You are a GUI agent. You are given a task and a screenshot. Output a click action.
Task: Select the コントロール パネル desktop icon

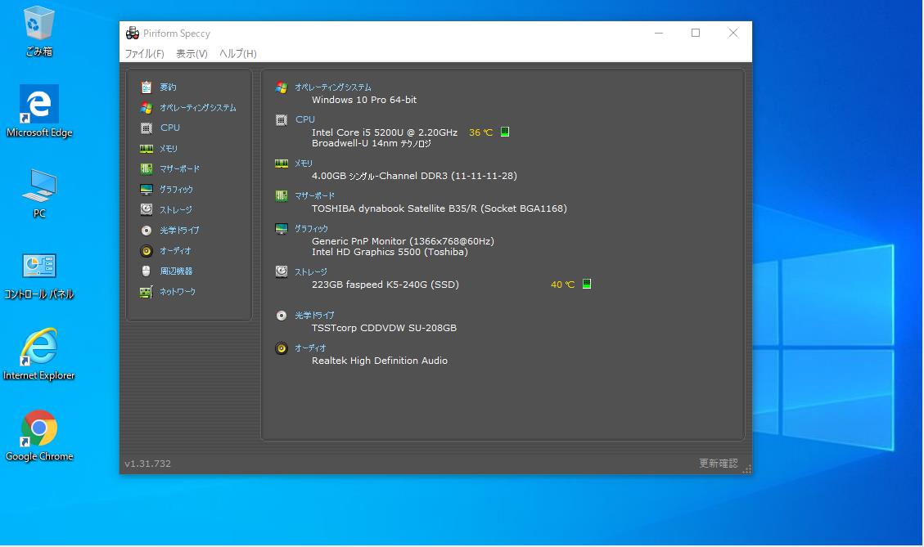click(x=39, y=276)
